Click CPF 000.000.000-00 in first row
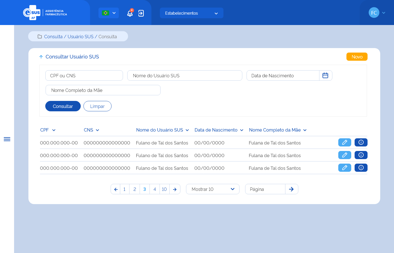 [59, 143]
